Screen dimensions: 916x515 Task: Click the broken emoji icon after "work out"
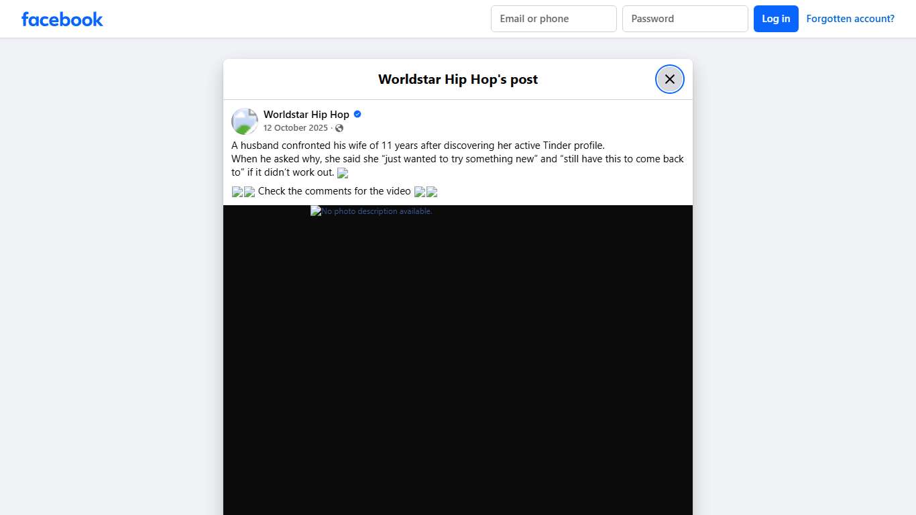coord(342,173)
